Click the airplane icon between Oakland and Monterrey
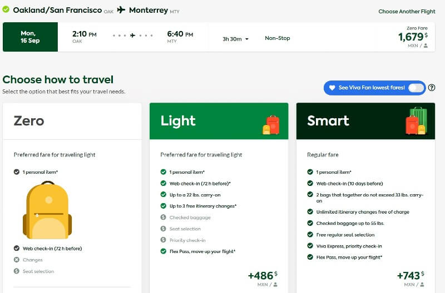The image size is (445, 293). point(121,10)
